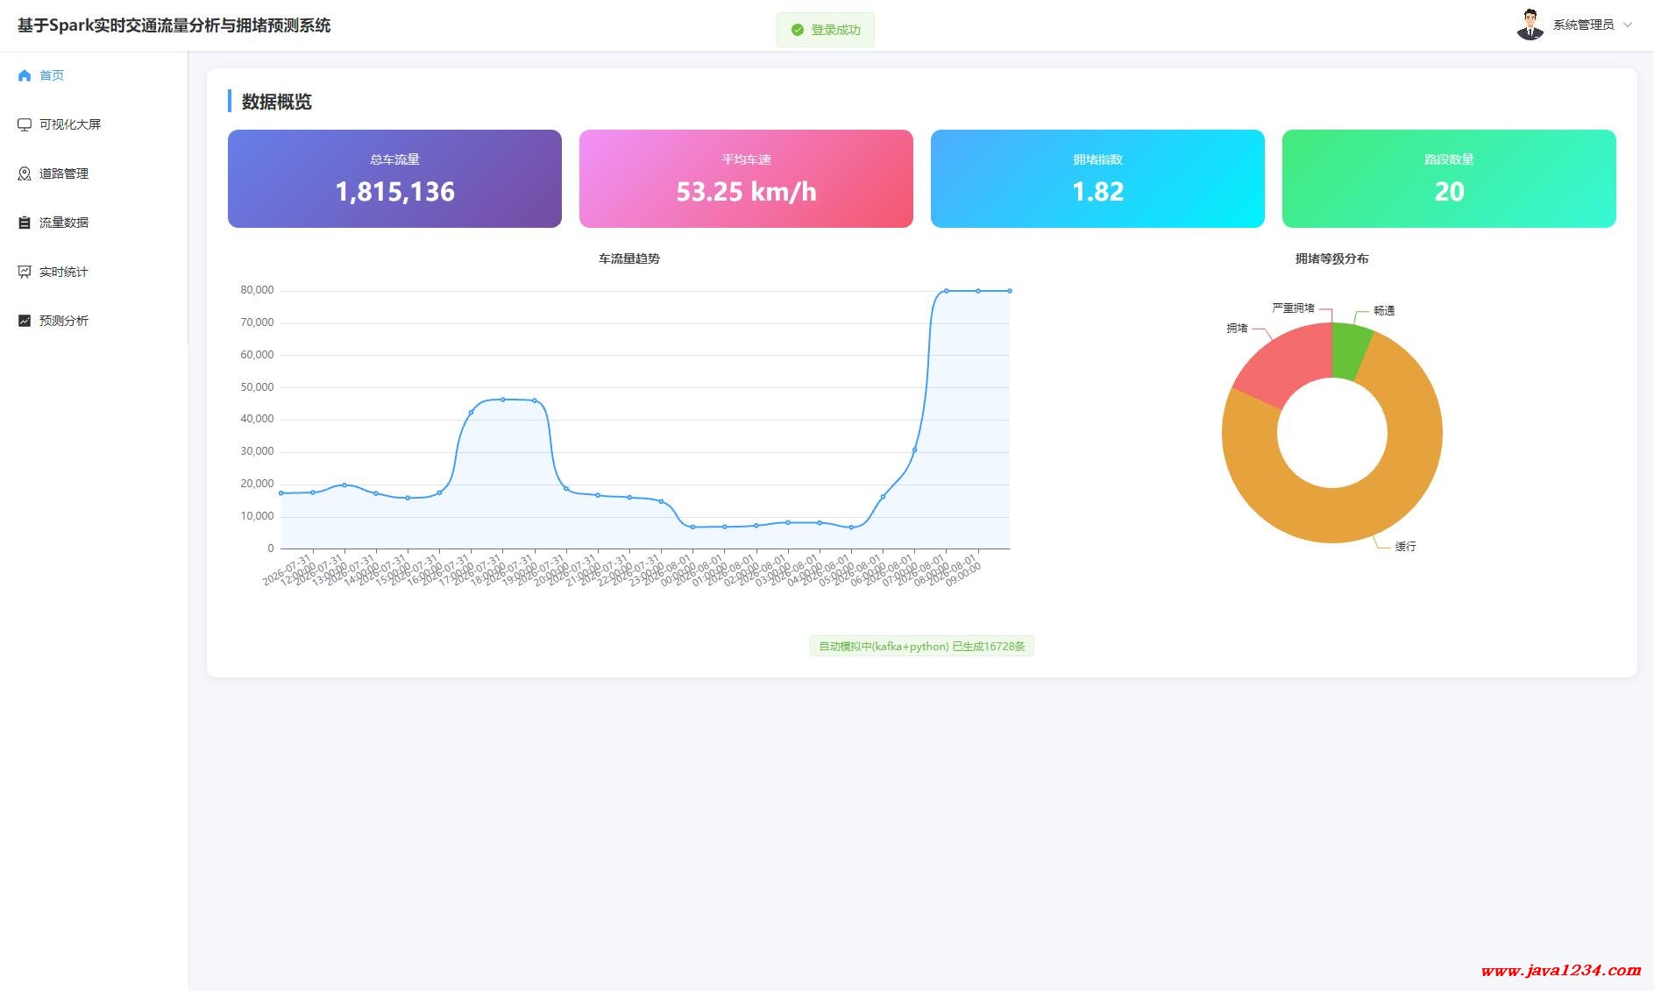Click the location pin icon for 道路管理

point(25,173)
